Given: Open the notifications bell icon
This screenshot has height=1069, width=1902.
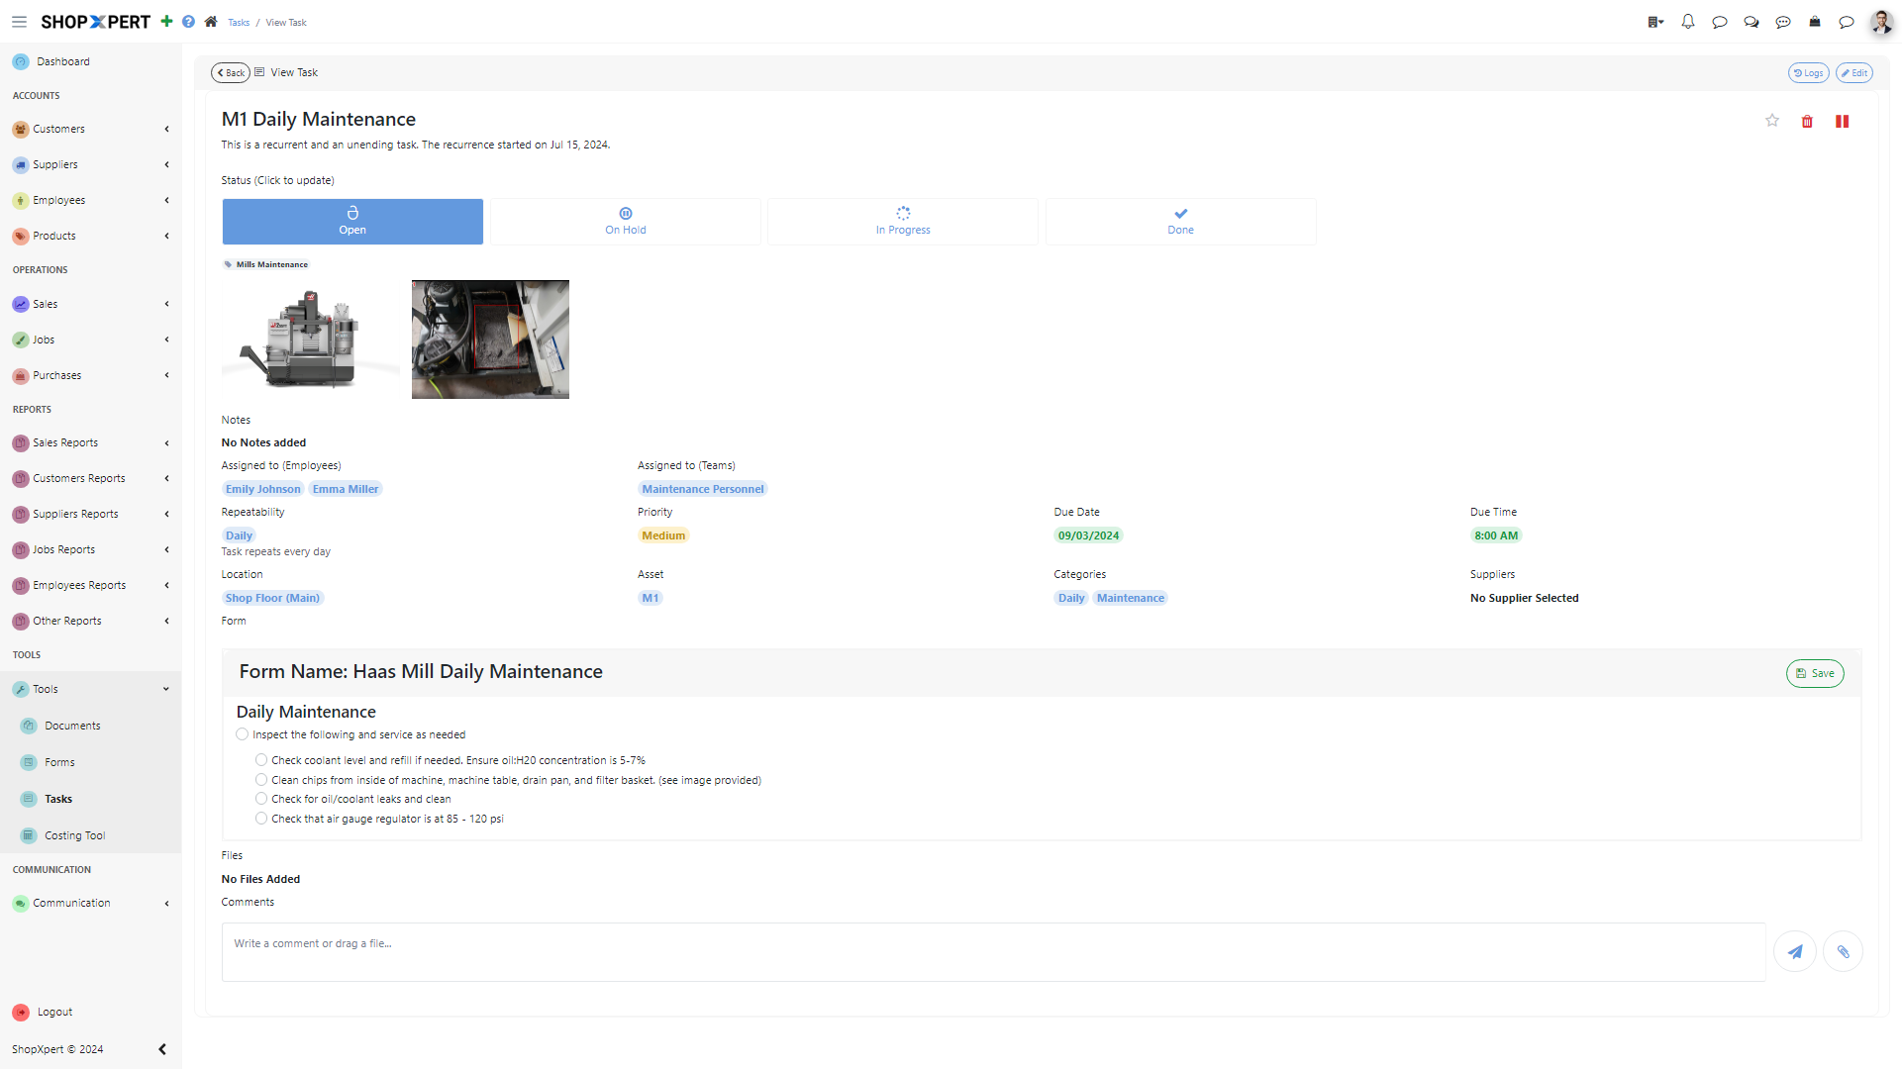Looking at the screenshot, I should (1688, 22).
